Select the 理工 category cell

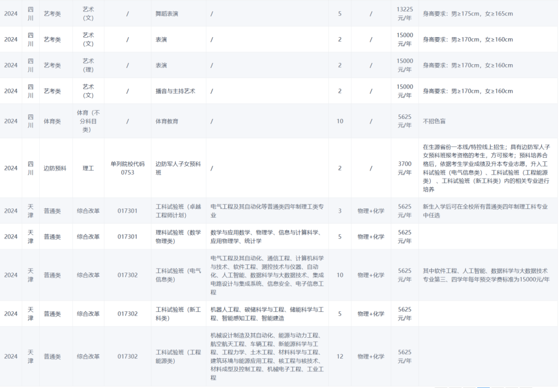88,168
